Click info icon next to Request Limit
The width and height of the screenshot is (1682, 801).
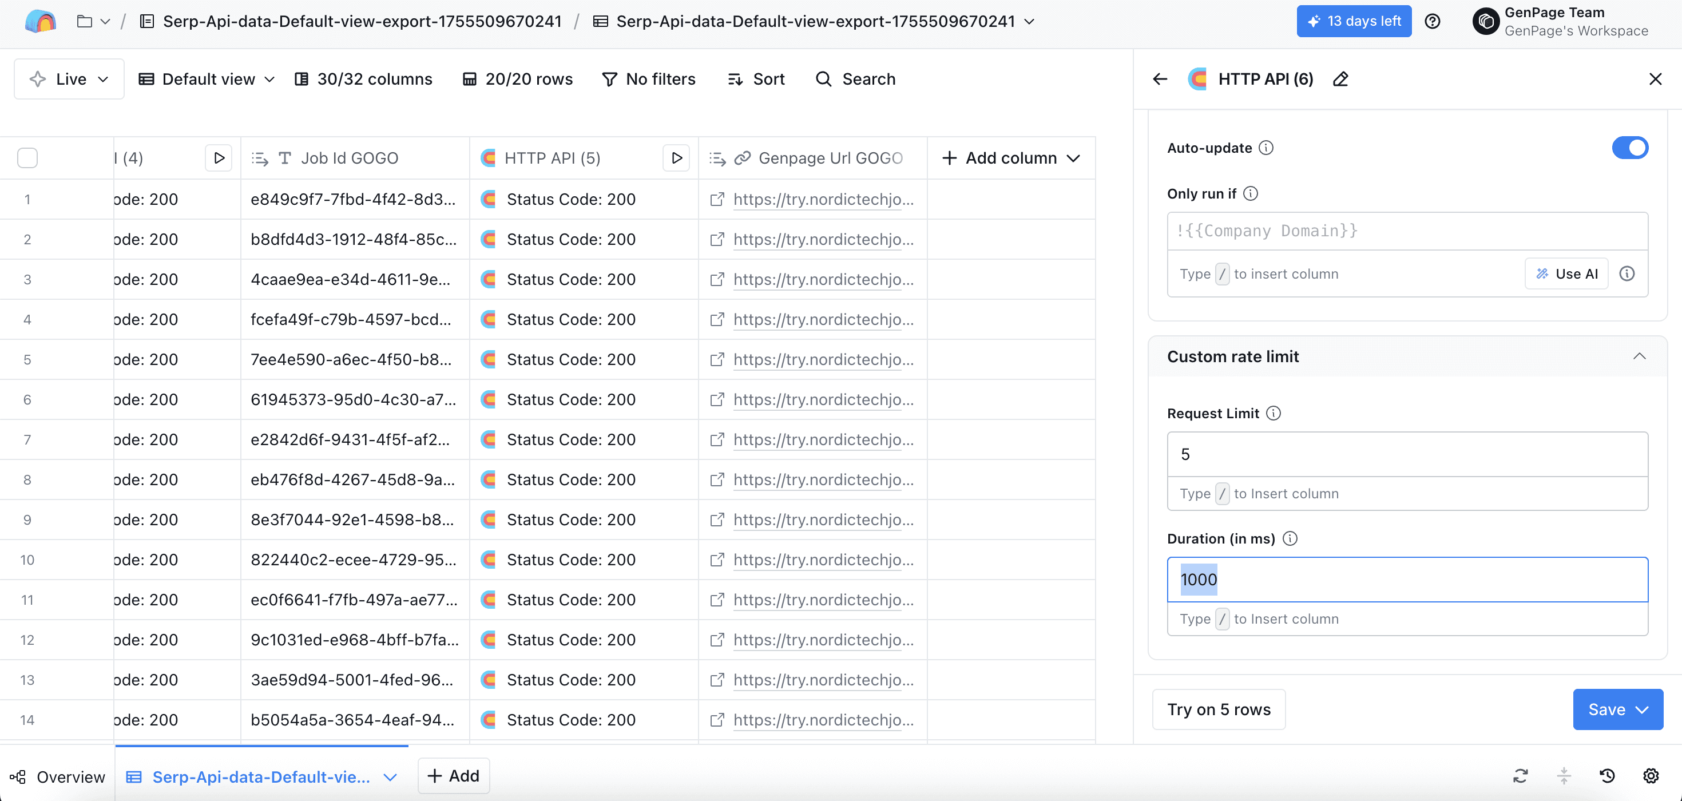tap(1274, 413)
